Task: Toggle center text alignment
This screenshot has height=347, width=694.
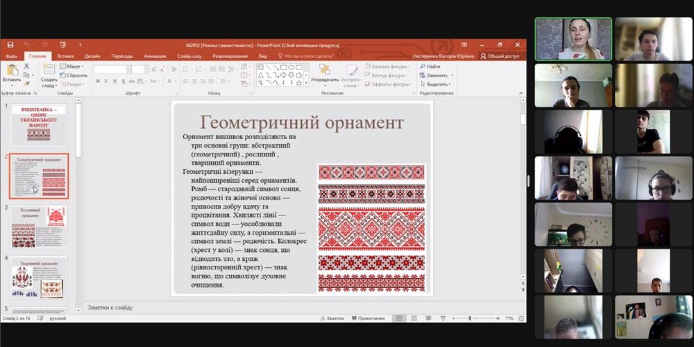Action: click(x=194, y=81)
